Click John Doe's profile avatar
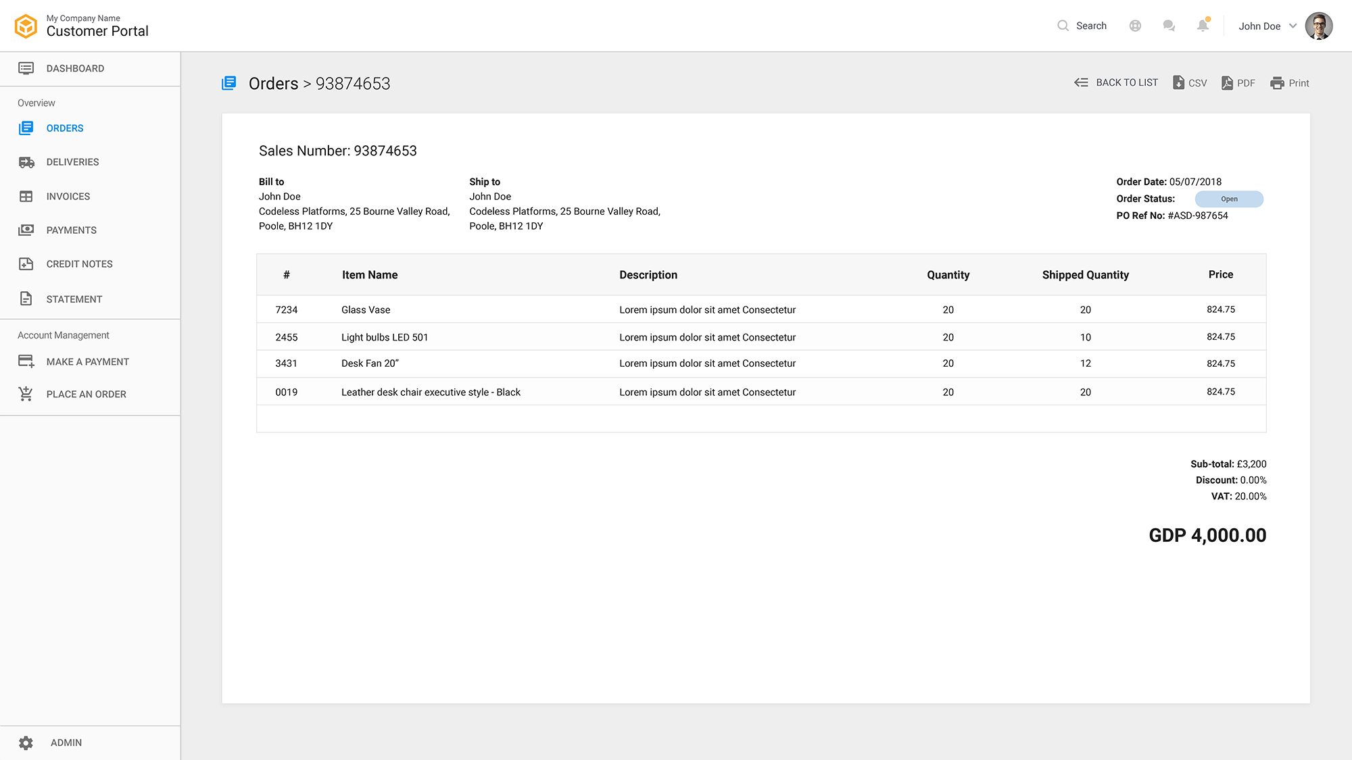 click(1318, 26)
